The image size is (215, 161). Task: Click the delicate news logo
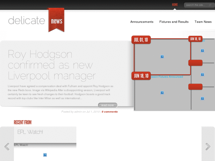pyautogui.click(x=36, y=20)
